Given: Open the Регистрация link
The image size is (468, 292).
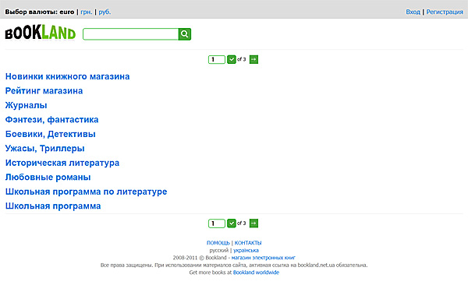Looking at the screenshot, I should [445, 12].
